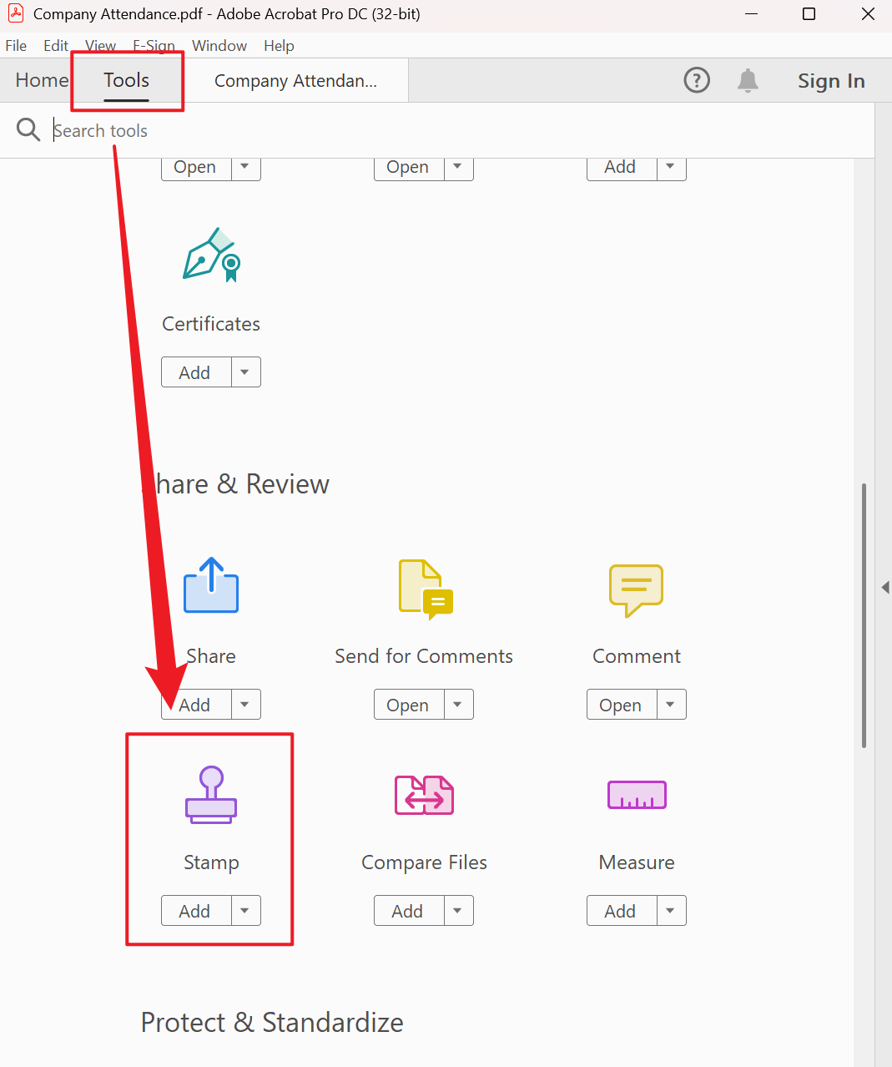Add the Measure tool

622,911
